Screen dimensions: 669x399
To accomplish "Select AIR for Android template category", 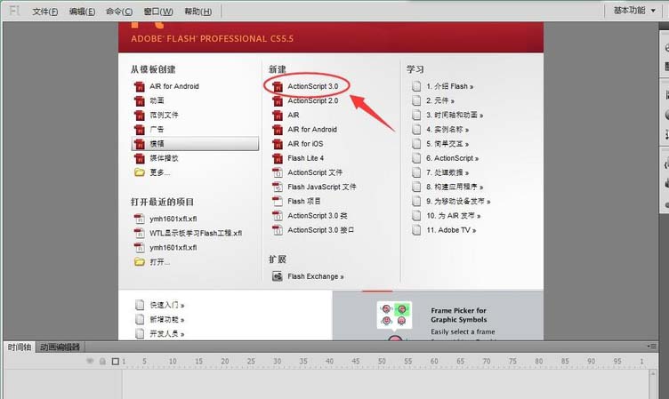I will pos(174,86).
